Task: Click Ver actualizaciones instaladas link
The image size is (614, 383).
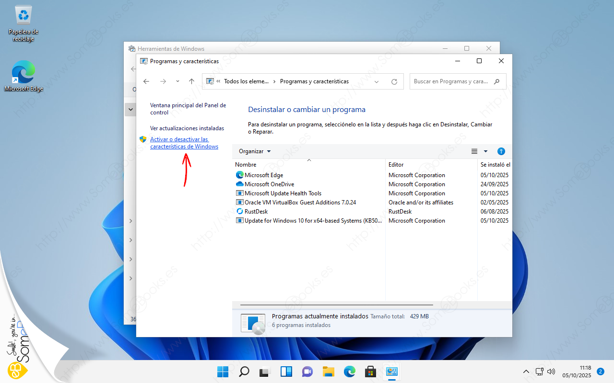Action: pos(187,128)
